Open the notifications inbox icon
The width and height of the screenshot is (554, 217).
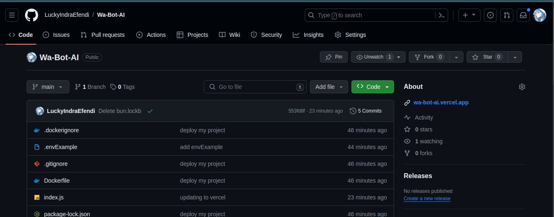click(523, 15)
